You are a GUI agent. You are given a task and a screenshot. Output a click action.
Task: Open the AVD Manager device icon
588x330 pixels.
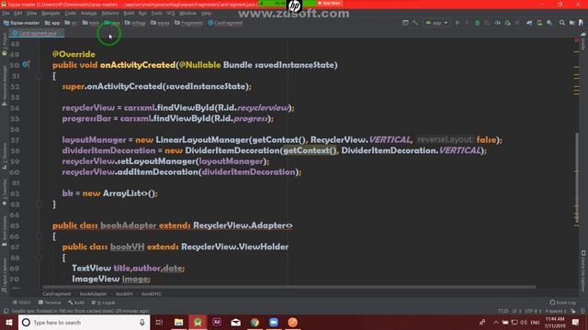click(x=539, y=23)
